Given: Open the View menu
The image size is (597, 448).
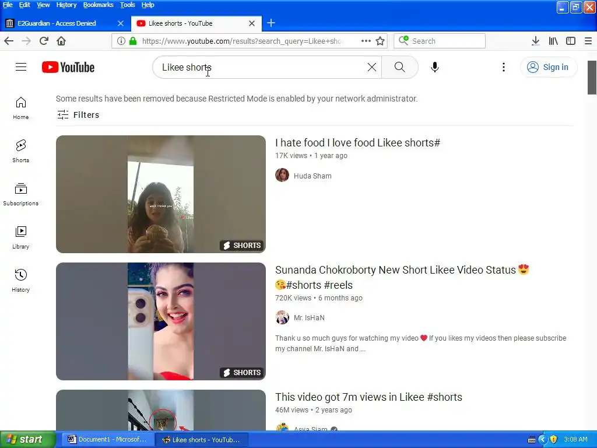Looking at the screenshot, I should [43, 5].
